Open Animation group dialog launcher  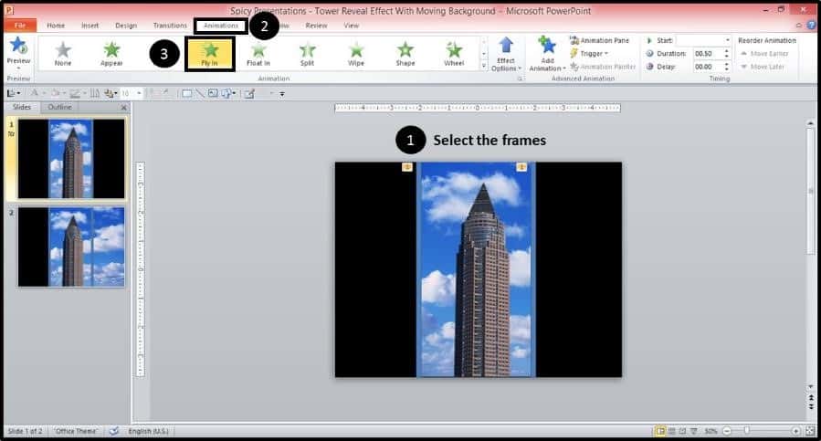pos(520,79)
